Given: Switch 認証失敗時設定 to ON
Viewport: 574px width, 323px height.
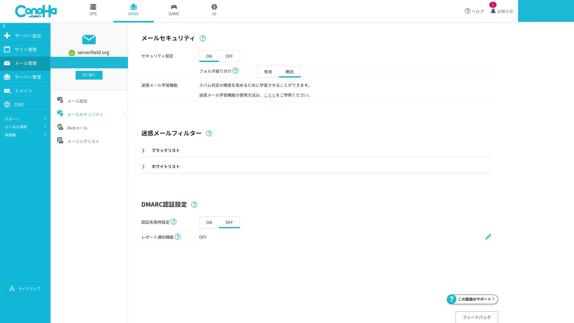Looking at the screenshot, I should [x=209, y=223].
